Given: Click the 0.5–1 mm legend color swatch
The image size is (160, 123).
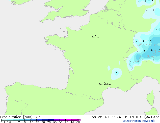Looking at the screenshot, I should tap(10, 120).
